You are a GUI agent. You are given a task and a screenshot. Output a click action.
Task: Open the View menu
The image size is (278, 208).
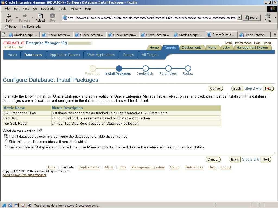tap(26, 9)
